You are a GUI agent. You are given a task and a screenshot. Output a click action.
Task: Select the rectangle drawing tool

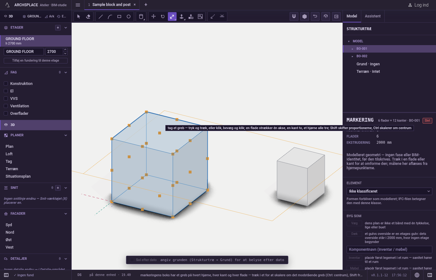tap(119, 16)
